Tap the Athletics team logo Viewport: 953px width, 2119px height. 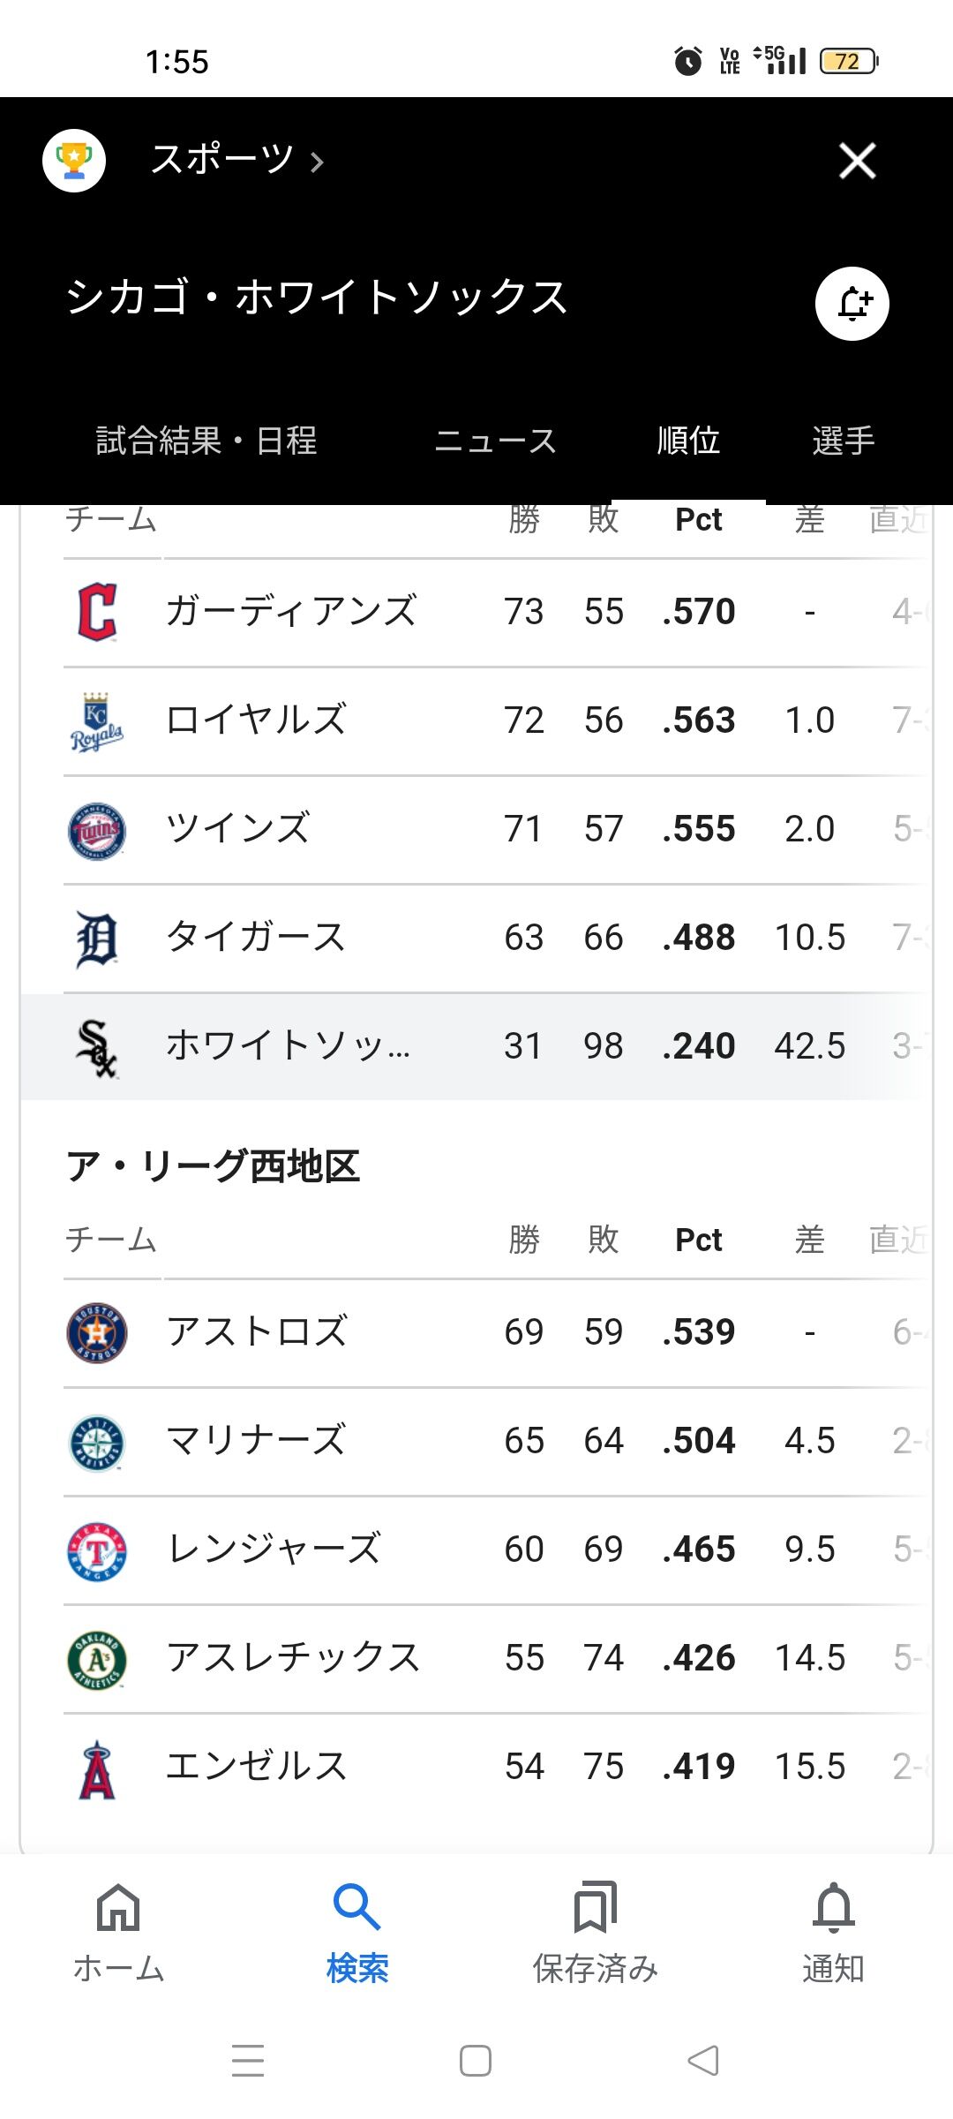(x=97, y=1659)
